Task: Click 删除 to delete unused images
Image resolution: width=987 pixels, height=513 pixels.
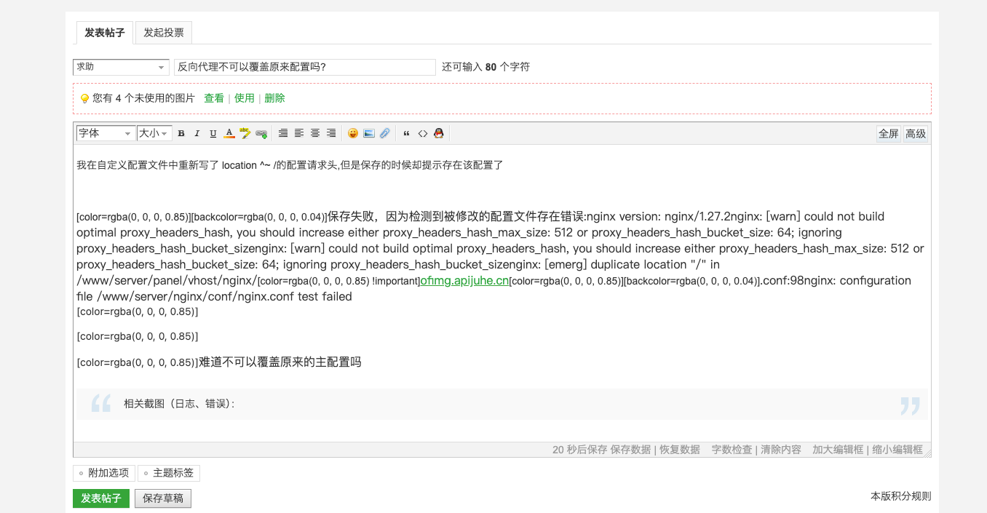Action: 274,98
